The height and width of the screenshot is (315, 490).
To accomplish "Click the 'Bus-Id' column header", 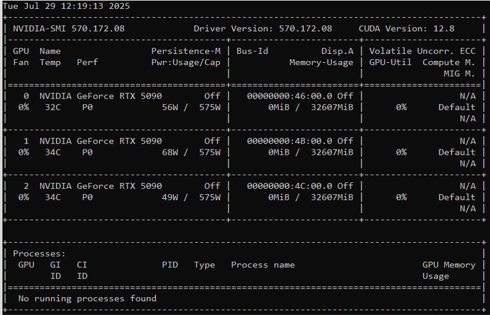I will pos(252,51).
